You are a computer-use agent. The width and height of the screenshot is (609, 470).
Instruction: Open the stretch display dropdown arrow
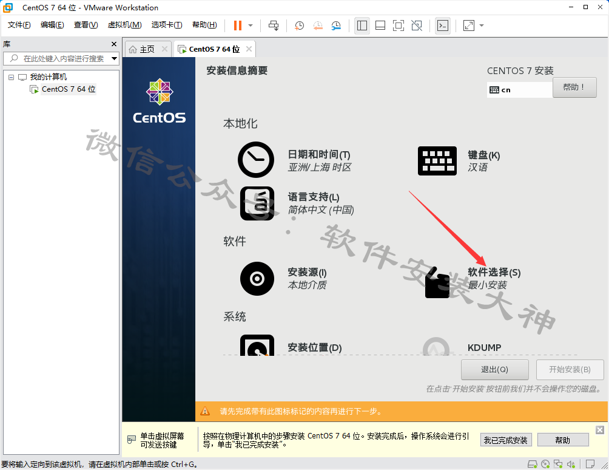[x=482, y=26]
